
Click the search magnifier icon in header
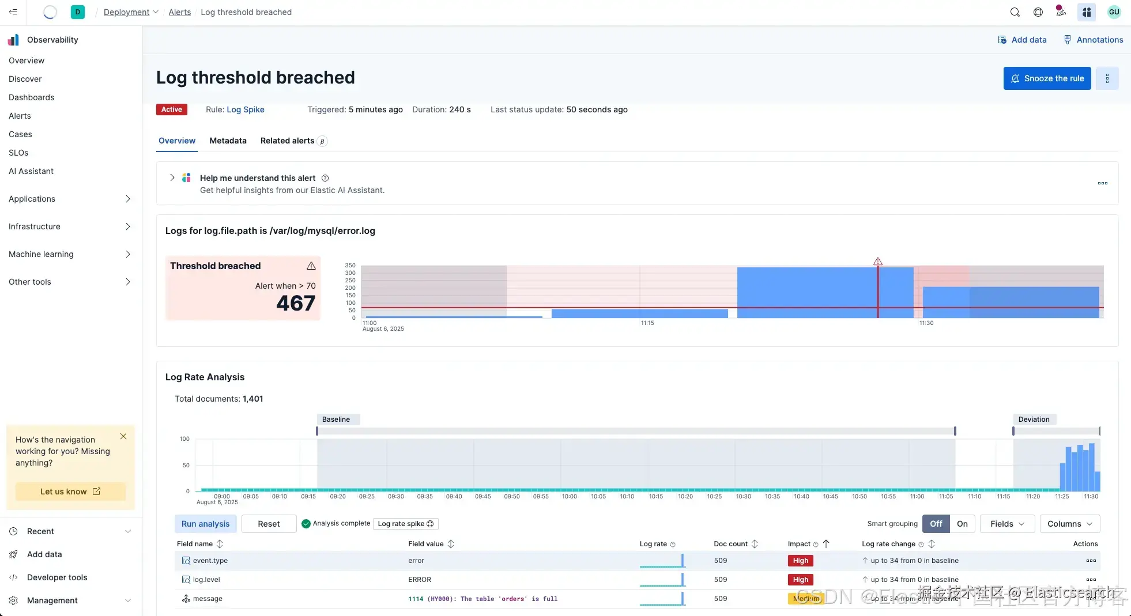tap(1015, 12)
